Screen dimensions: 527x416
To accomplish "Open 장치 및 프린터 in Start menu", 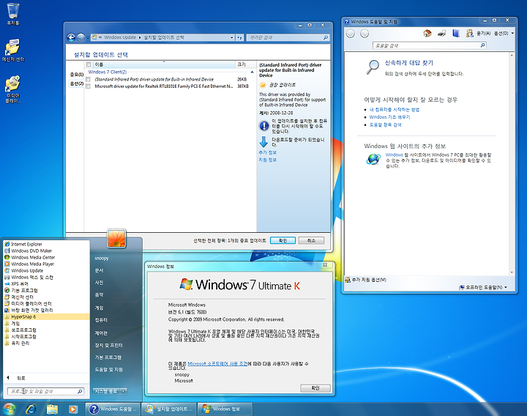I will click(x=108, y=346).
